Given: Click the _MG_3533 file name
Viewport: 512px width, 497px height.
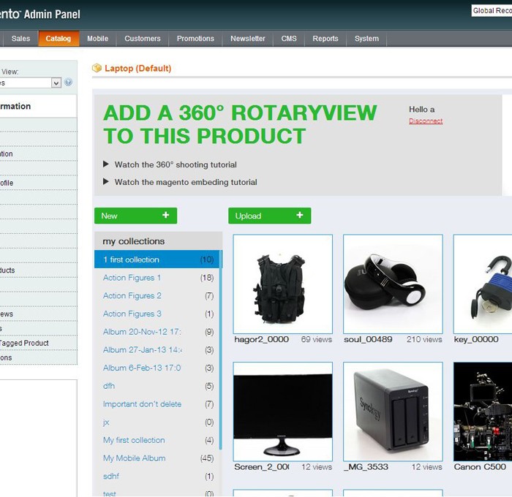Looking at the screenshot, I should coord(366,467).
